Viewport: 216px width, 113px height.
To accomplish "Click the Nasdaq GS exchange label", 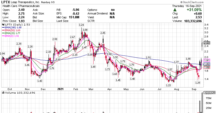I will 48,2.
